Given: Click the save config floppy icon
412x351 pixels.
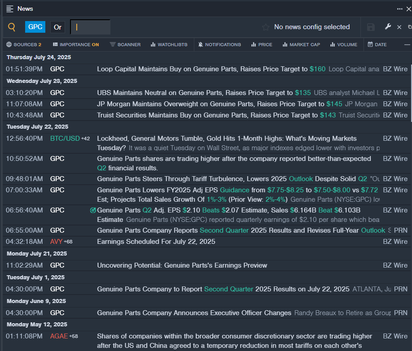Looking at the screenshot, I should [x=371, y=27].
